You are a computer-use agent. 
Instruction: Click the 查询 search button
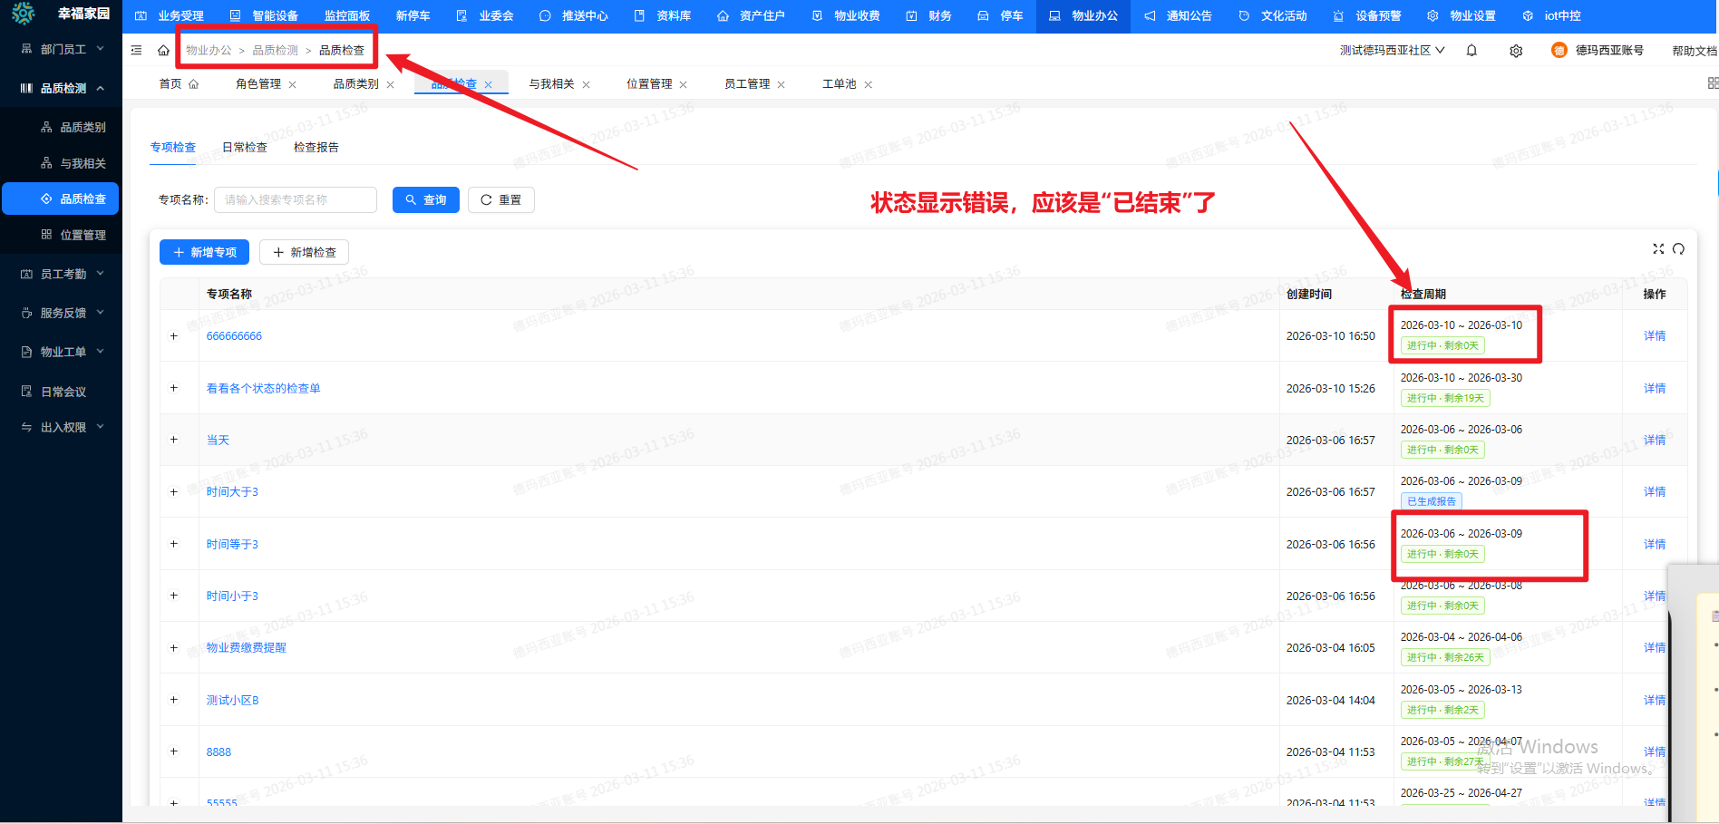click(426, 199)
